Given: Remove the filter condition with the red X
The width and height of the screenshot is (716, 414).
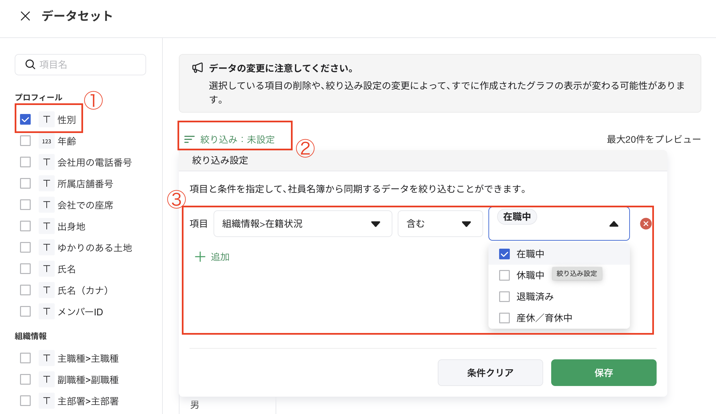Looking at the screenshot, I should [x=646, y=224].
